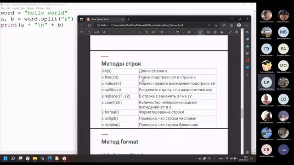The width and height of the screenshot is (294, 165).
Task: Click the PDF vertical scrollbar thumb
Action: point(242,113)
